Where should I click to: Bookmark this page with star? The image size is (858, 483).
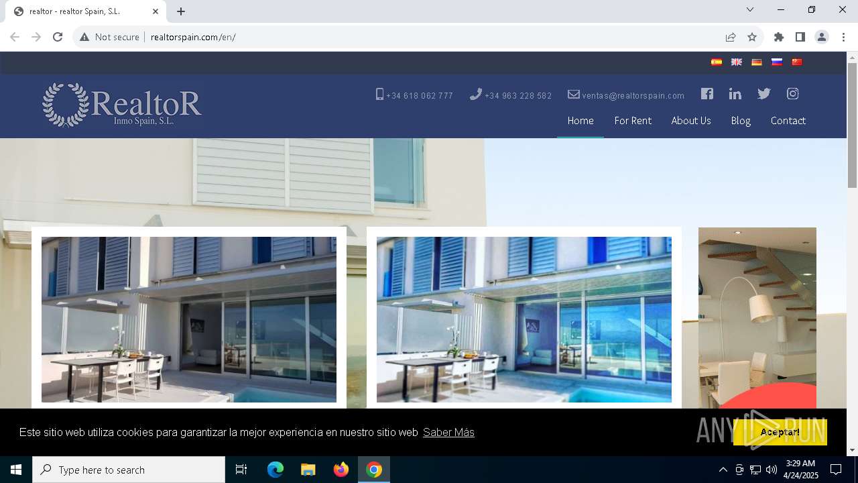[x=752, y=37]
